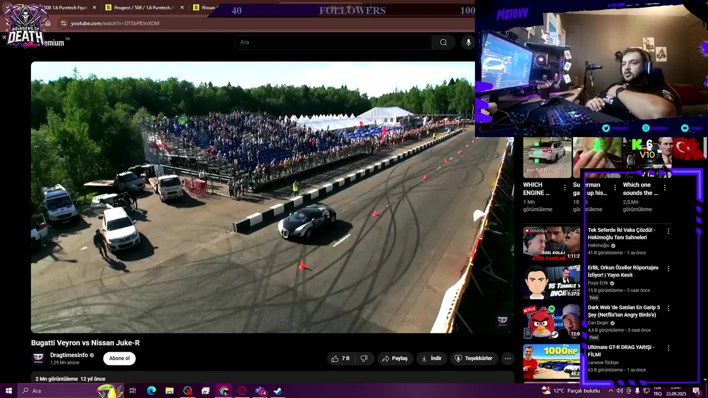Play the WHICH ENGINE short thumbnail
This screenshot has width=708, height=398.
coord(547,158)
